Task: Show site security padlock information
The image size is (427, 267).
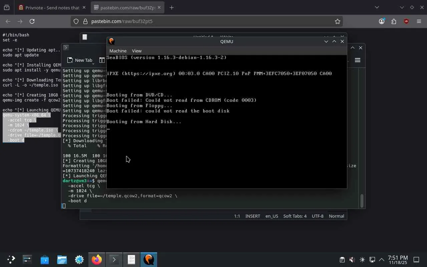Action: coord(85,21)
